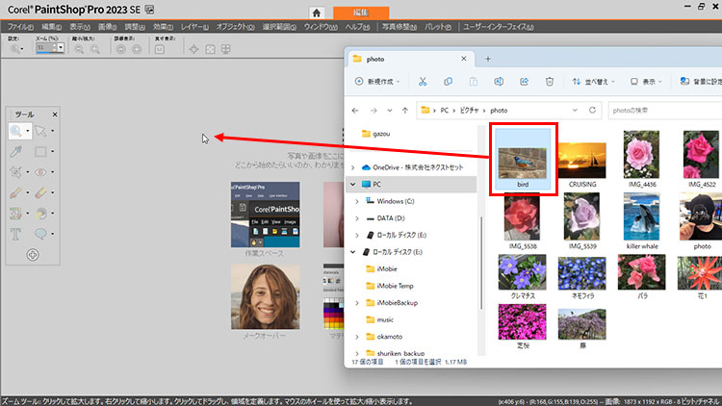Click the Home tab house icon
722x406 pixels.
(316, 11)
